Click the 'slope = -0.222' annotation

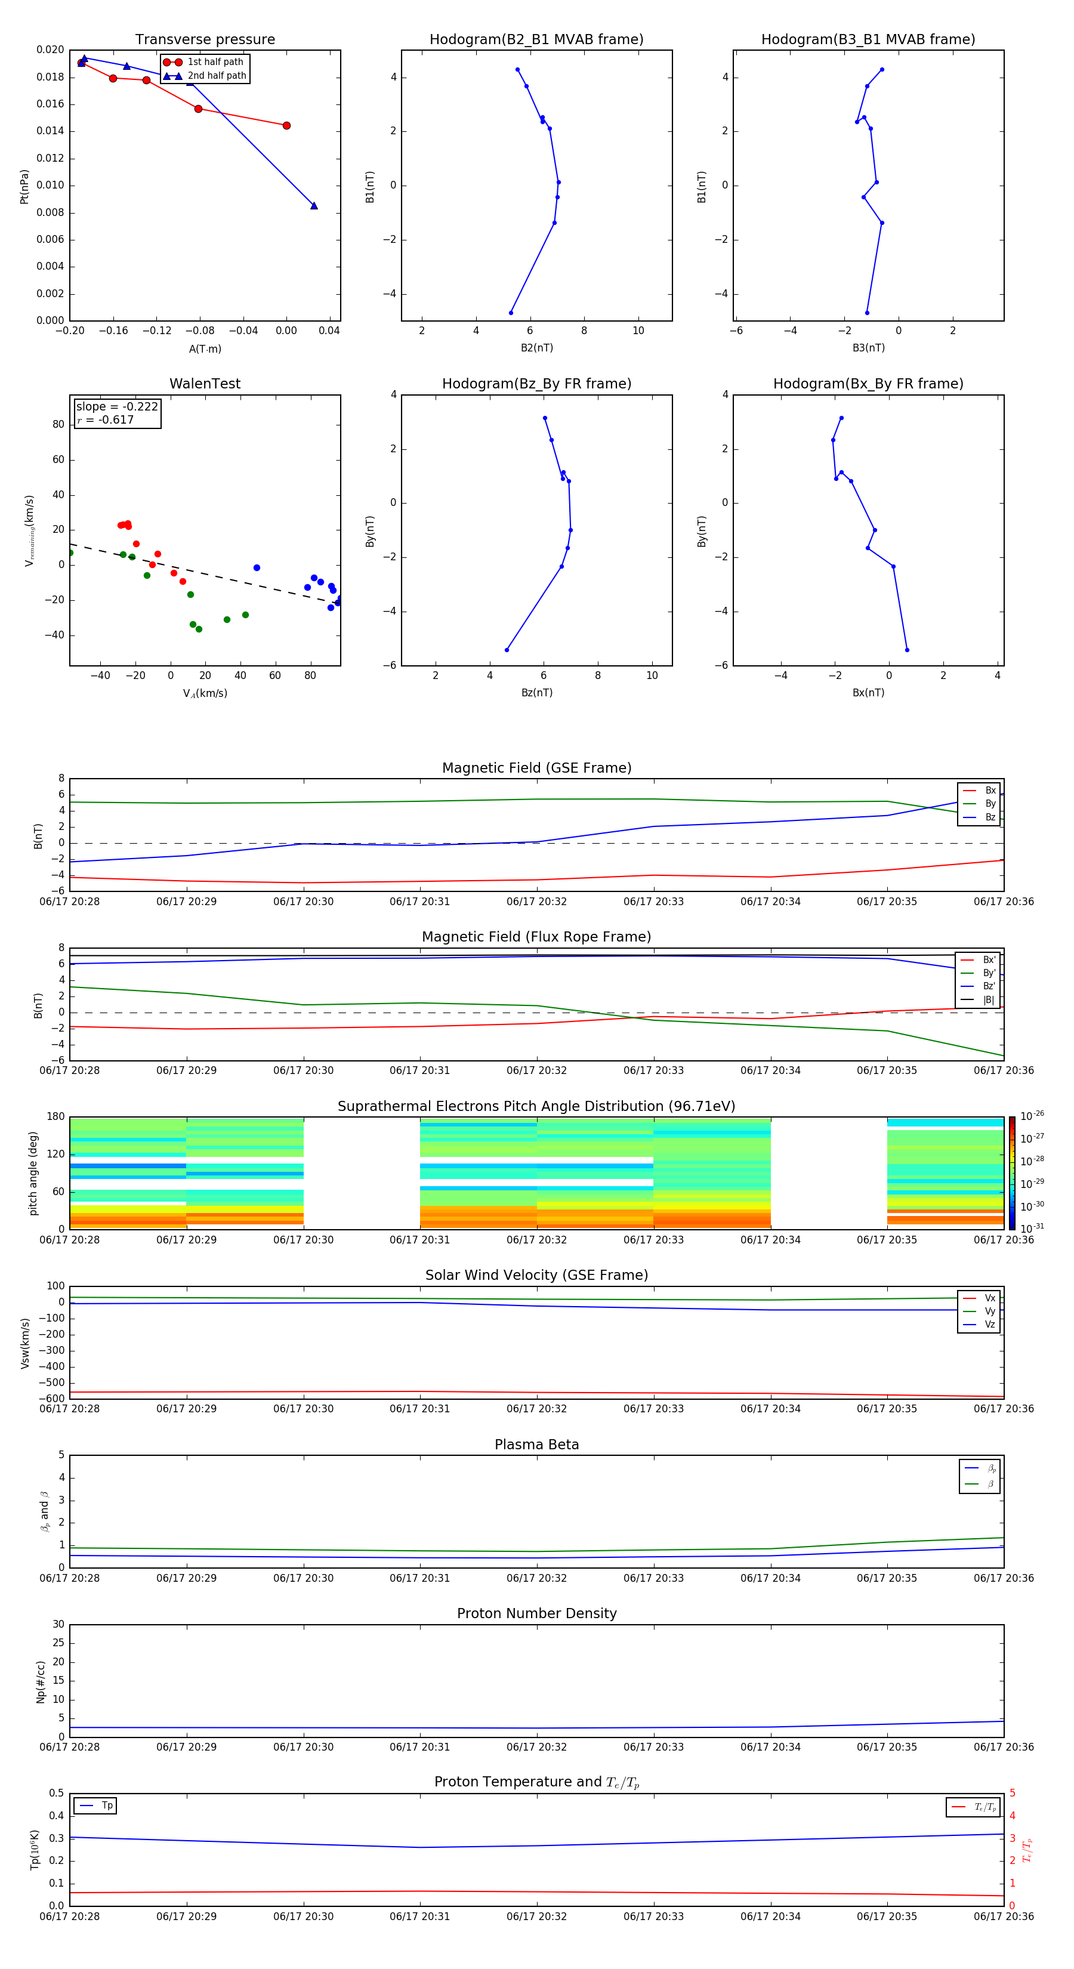click(x=117, y=407)
